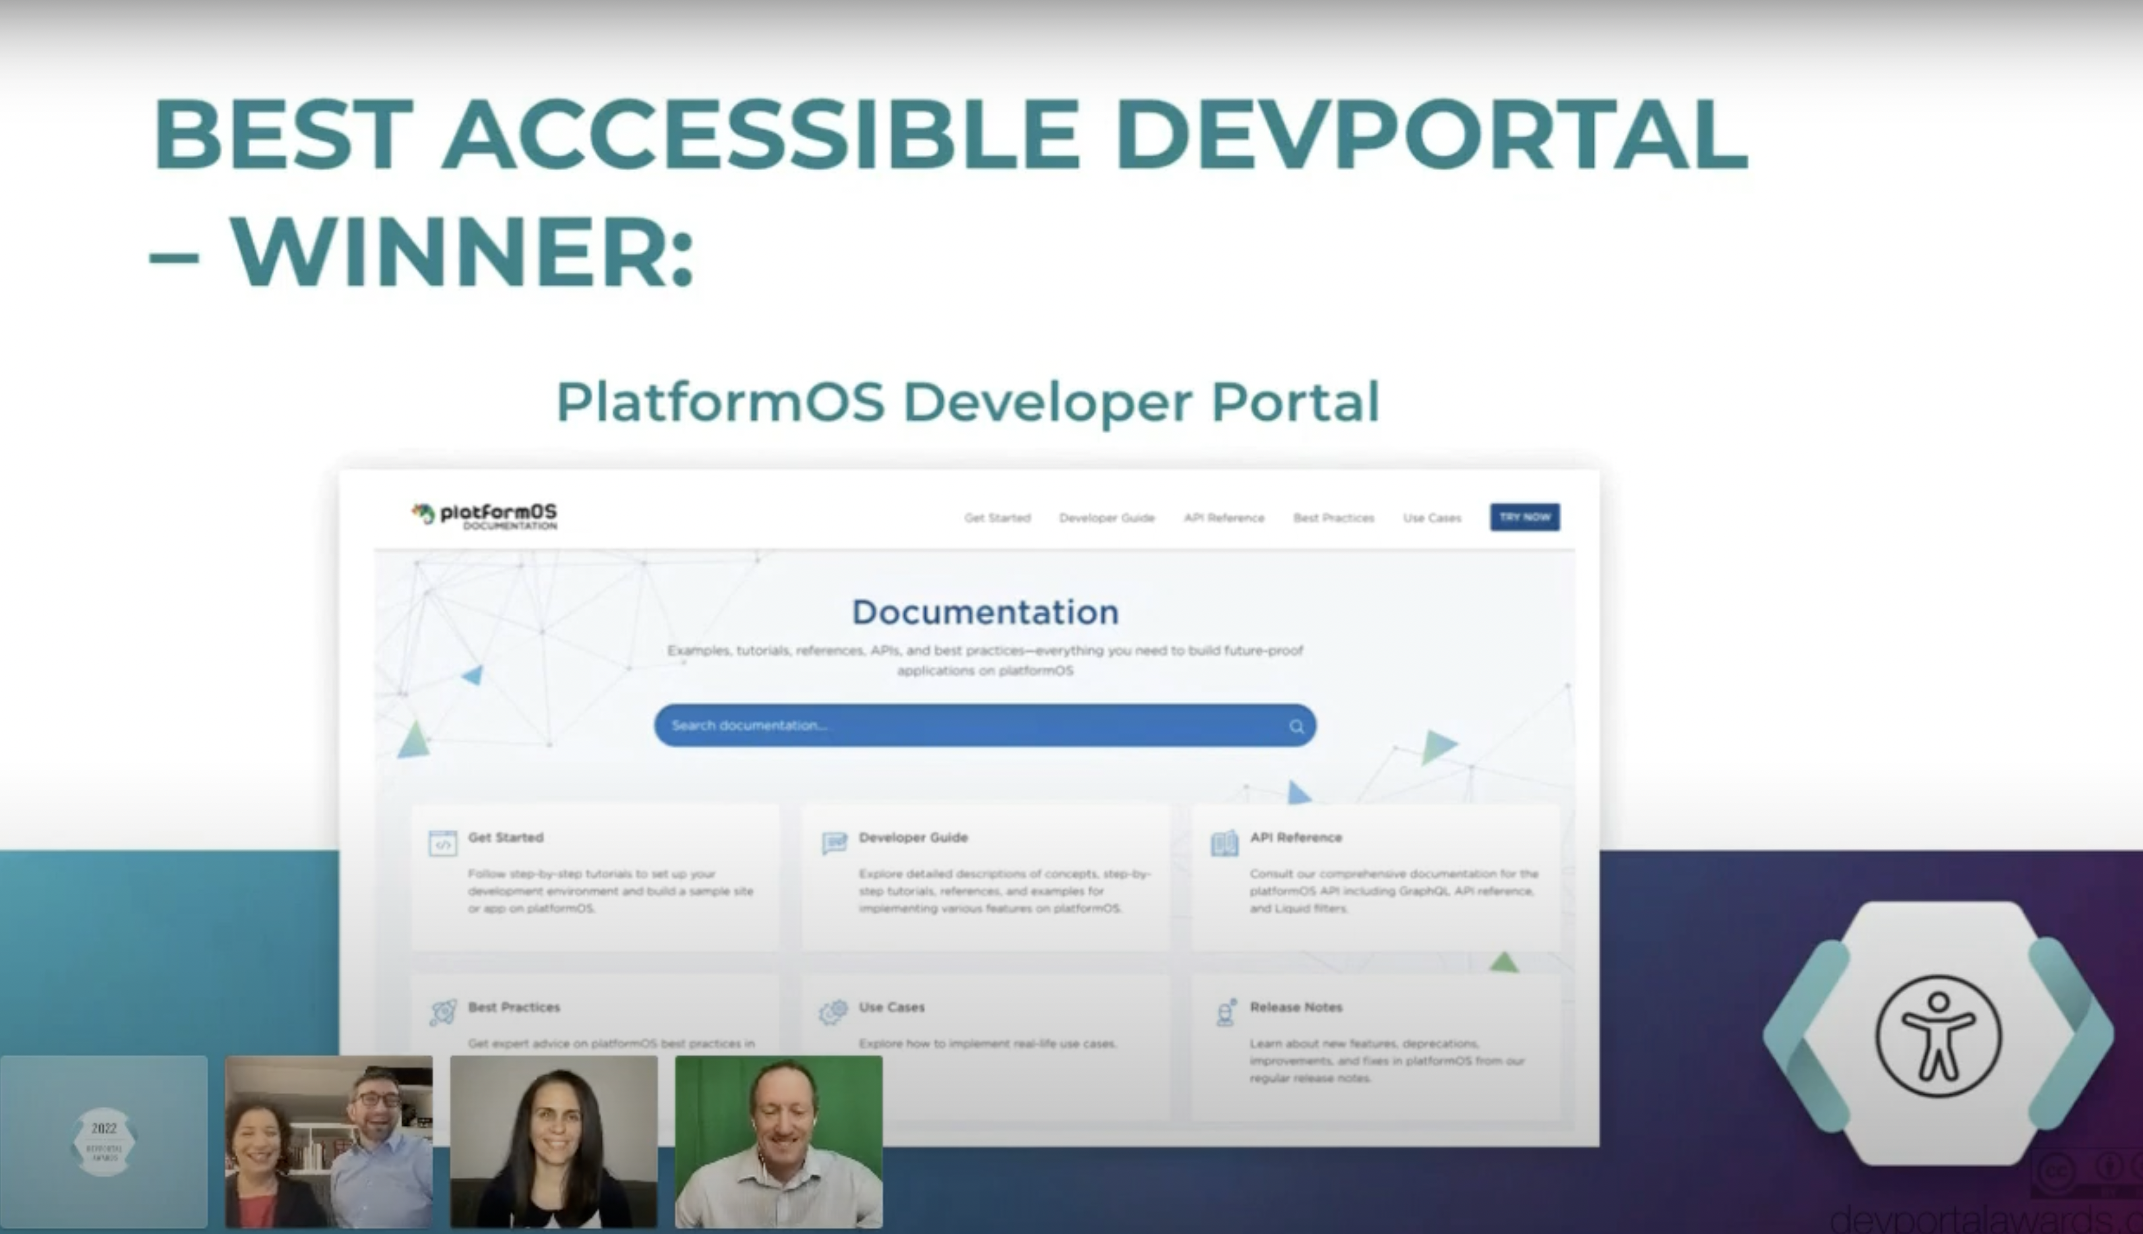Open the Get Started nav menu item
The width and height of the screenshot is (2143, 1234).
tap(997, 518)
